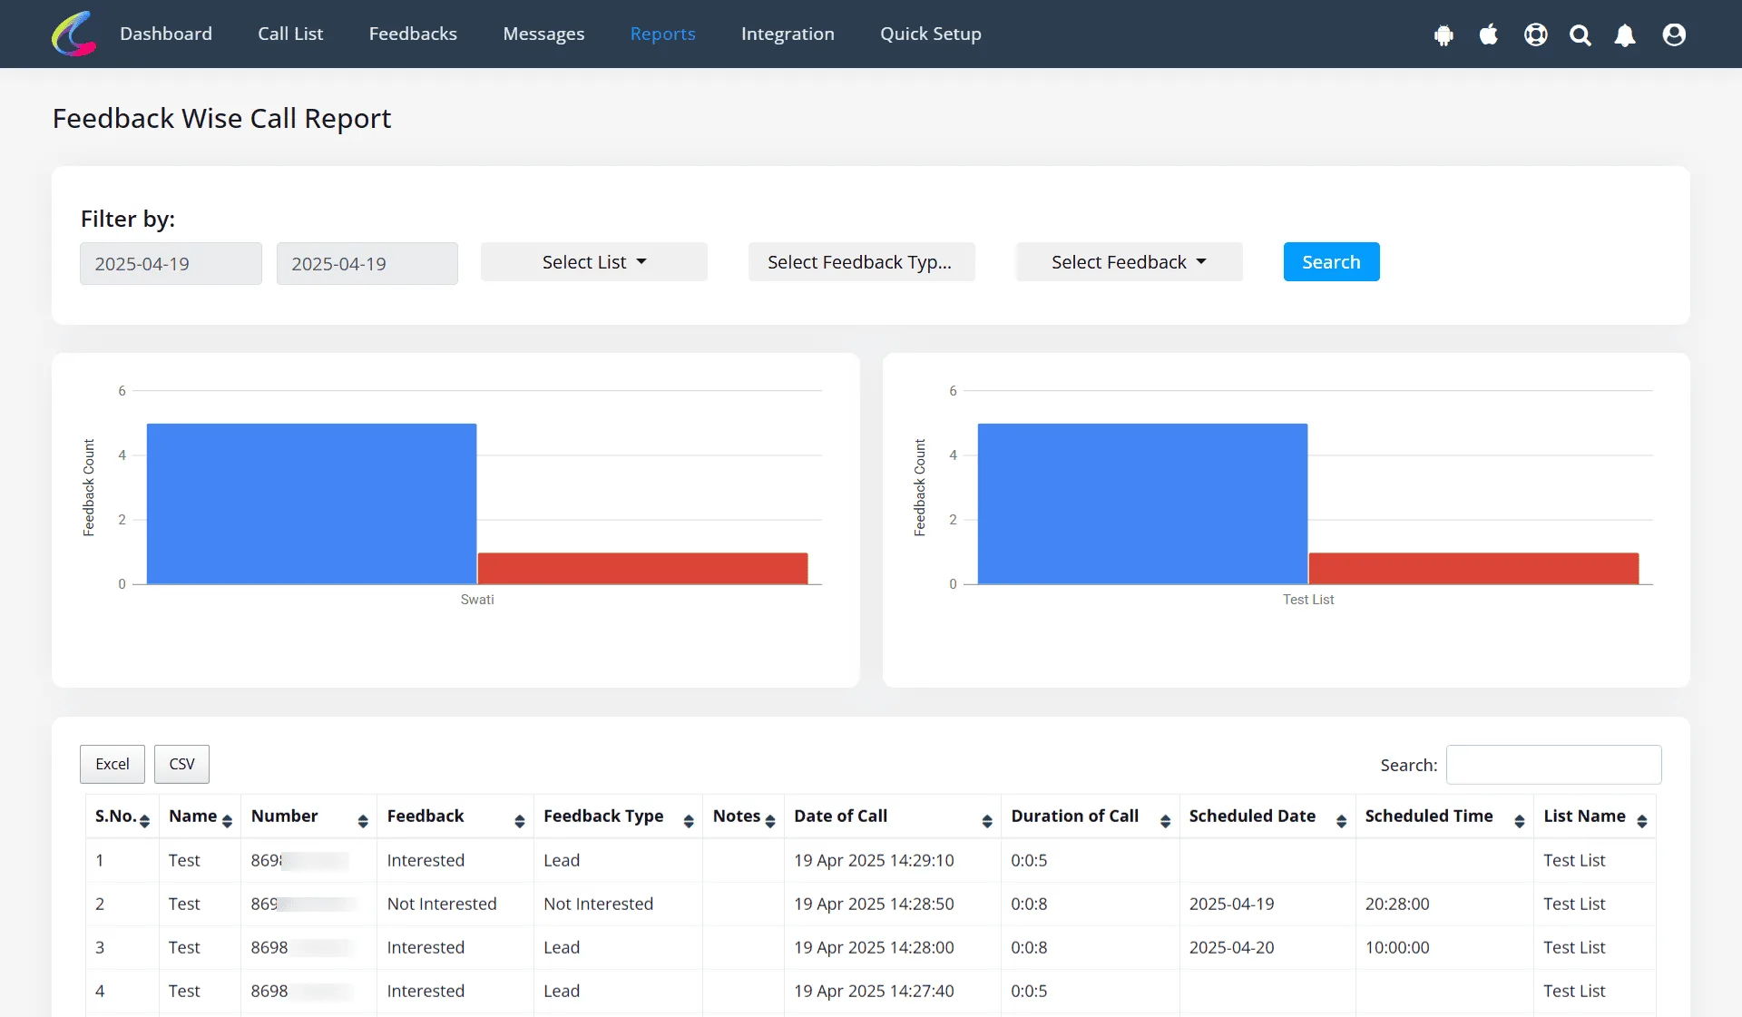The image size is (1742, 1017).
Task: Open the user profile icon
Action: [x=1674, y=34]
